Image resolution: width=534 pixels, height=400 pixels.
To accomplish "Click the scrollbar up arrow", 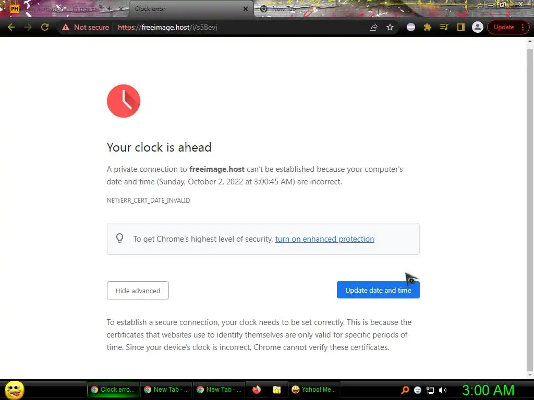I will pyautogui.click(x=530, y=41).
